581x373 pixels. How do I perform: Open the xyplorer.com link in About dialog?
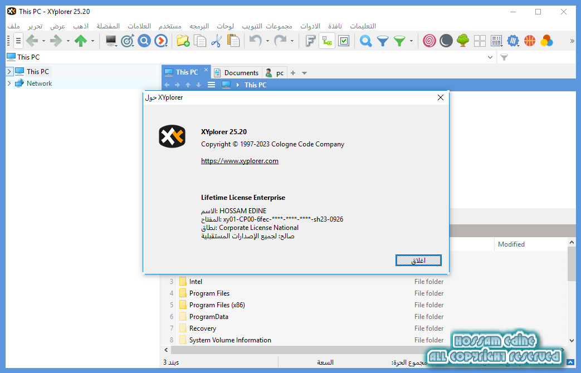240,161
